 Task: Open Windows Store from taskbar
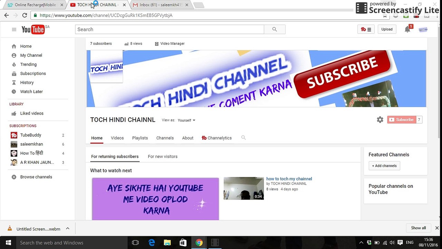click(x=183, y=243)
